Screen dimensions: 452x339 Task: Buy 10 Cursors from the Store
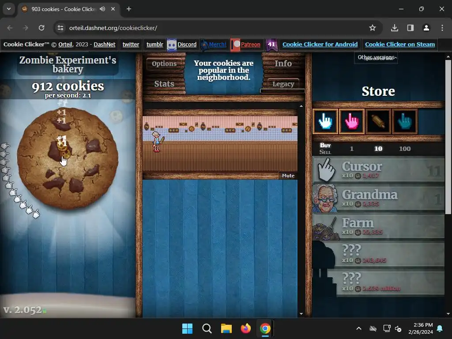click(x=378, y=169)
